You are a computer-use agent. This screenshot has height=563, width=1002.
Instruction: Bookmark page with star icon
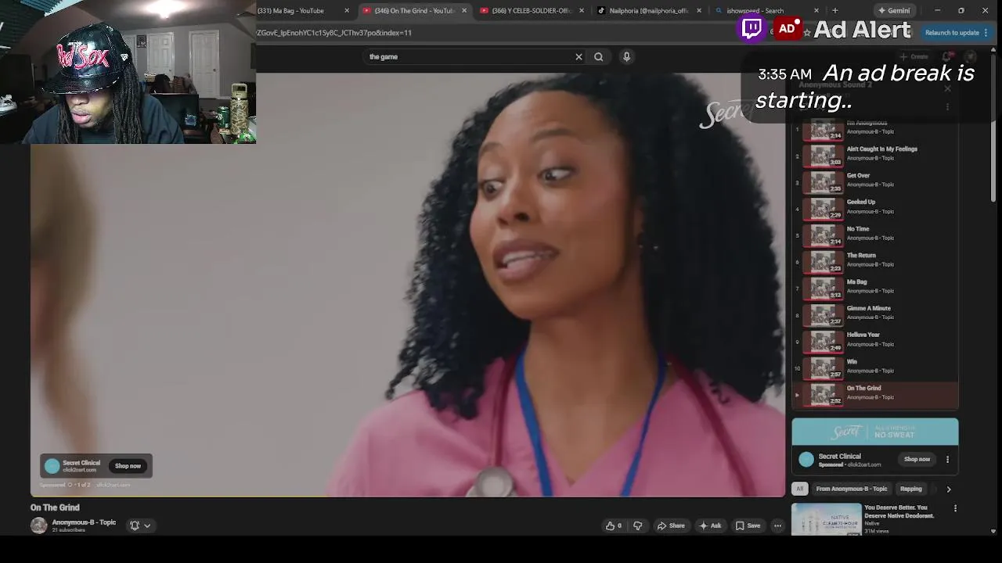pyautogui.click(x=806, y=33)
